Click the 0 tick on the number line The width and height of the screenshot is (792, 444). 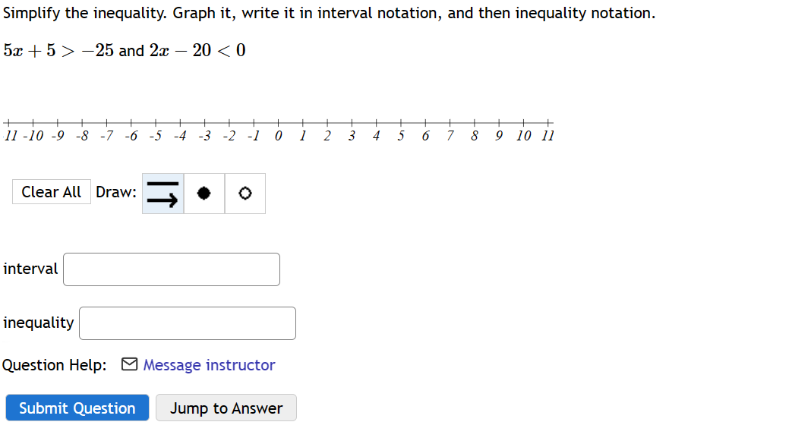279,123
